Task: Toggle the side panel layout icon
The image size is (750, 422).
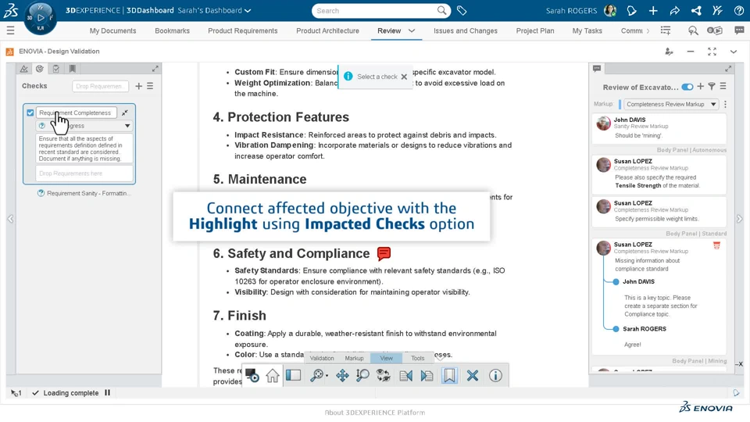Action: pyautogui.click(x=293, y=376)
